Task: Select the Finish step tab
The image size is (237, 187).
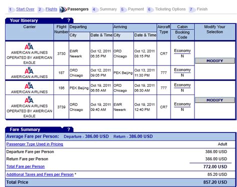Action: coord(202,9)
